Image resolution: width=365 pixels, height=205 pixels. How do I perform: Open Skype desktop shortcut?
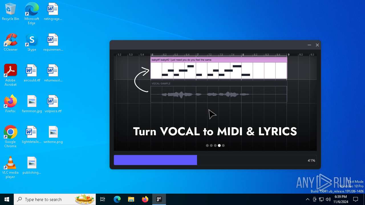point(32,43)
